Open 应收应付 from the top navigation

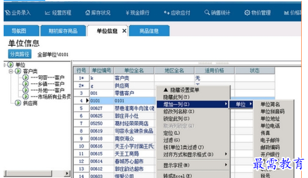tap(177, 13)
